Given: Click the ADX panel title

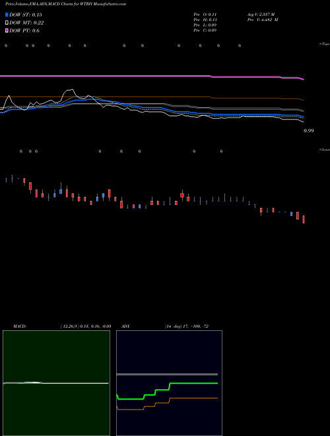Looking at the screenshot, I should tap(125, 326).
